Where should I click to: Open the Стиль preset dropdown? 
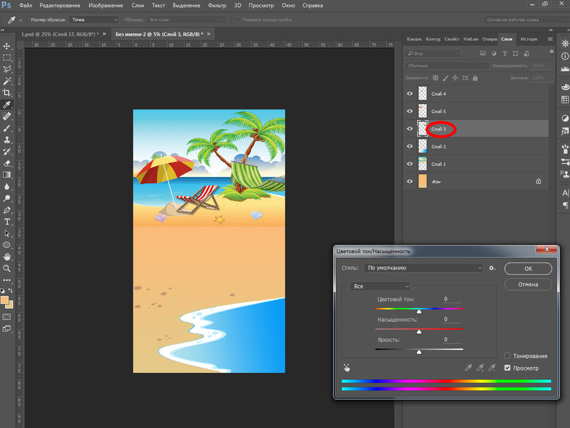pyautogui.click(x=424, y=268)
